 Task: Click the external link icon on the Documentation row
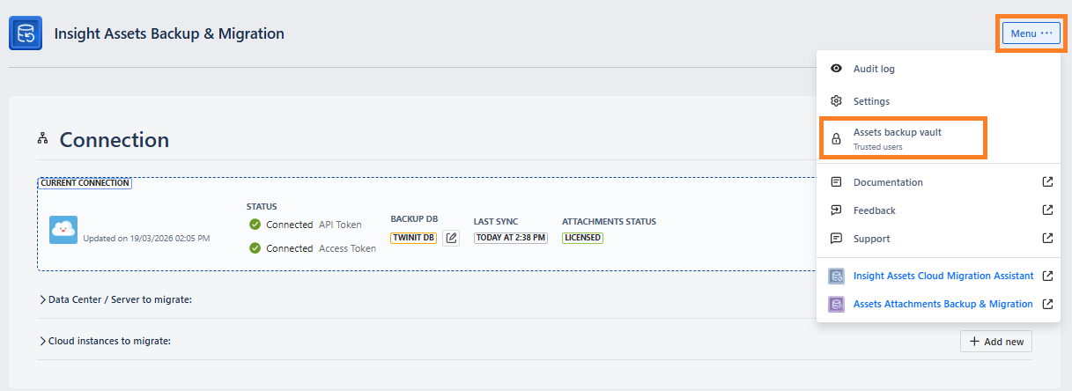pyautogui.click(x=1047, y=182)
